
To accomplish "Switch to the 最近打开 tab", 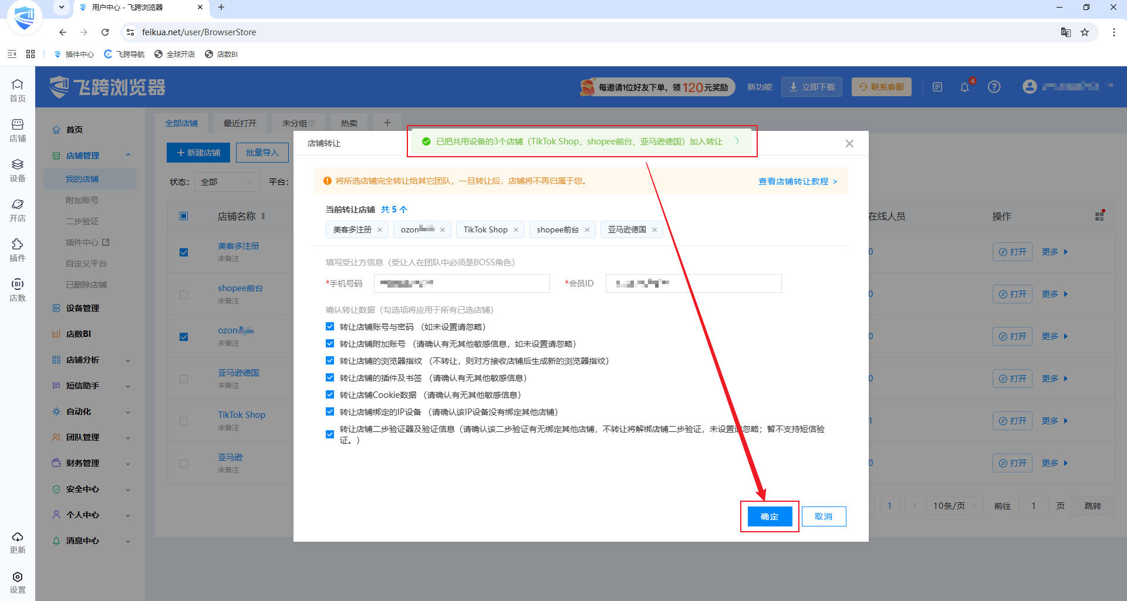I will pyautogui.click(x=240, y=123).
